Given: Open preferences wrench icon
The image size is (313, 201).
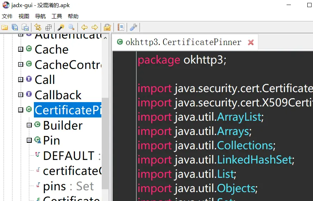Looking at the screenshot, I should (133, 27).
